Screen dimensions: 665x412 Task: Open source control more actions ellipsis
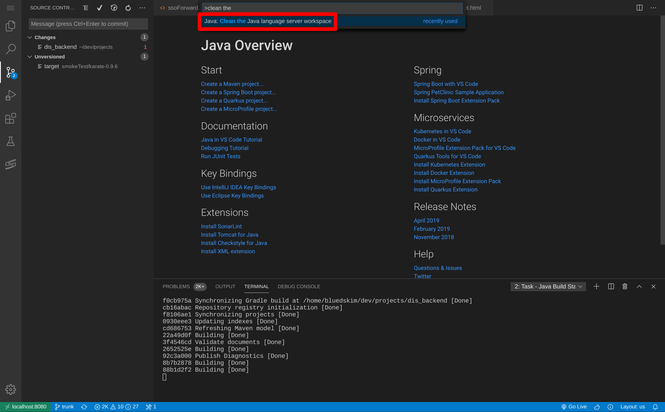142,8
